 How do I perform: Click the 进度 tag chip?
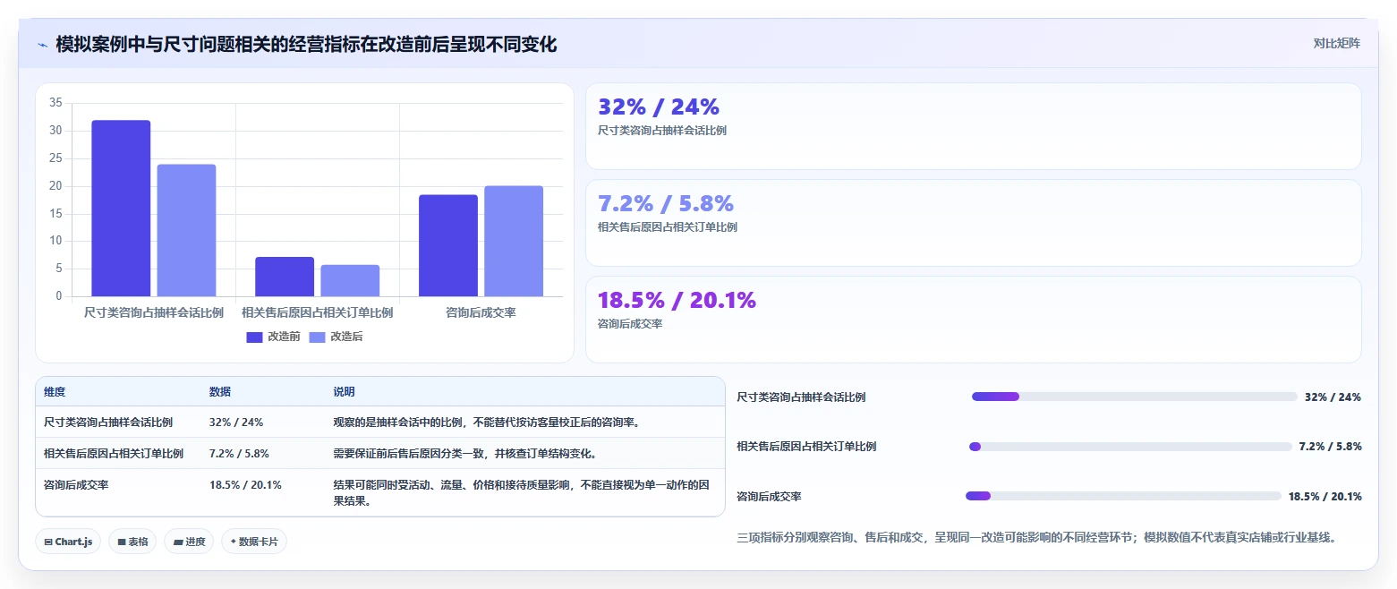189,542
